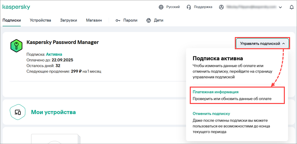This screenshot has height=144, width=297.
Task: Click the headset support icon
Action: click(188, 7)
